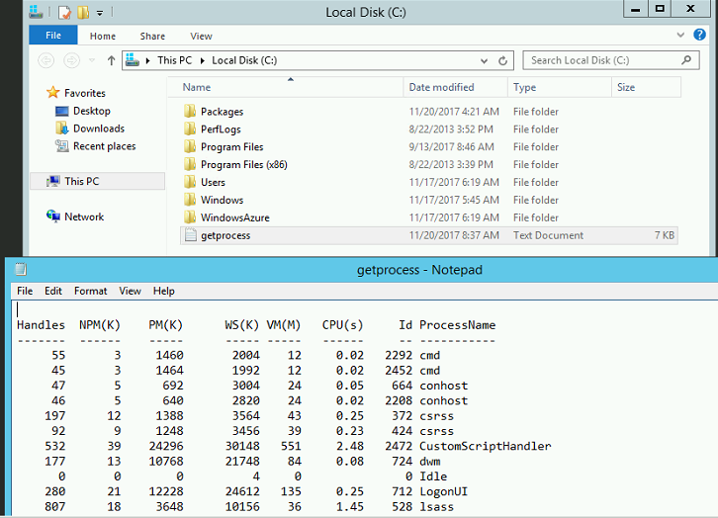Select the Users folder icon
The height and width of the screenshot is (518, 718).
pyautogui.click(x=190, y=182)
